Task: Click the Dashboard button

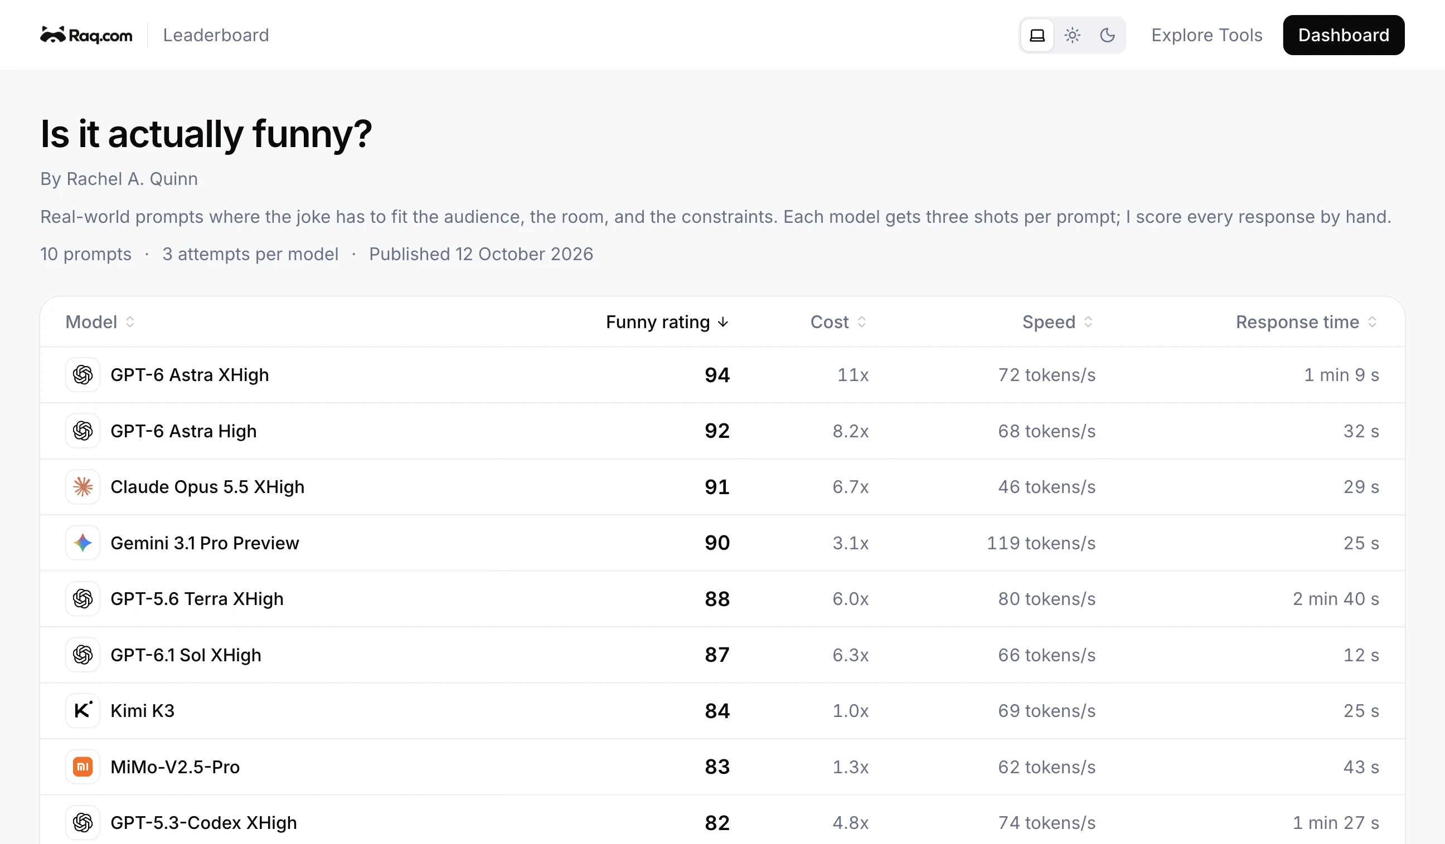Action: [1344, 36]
